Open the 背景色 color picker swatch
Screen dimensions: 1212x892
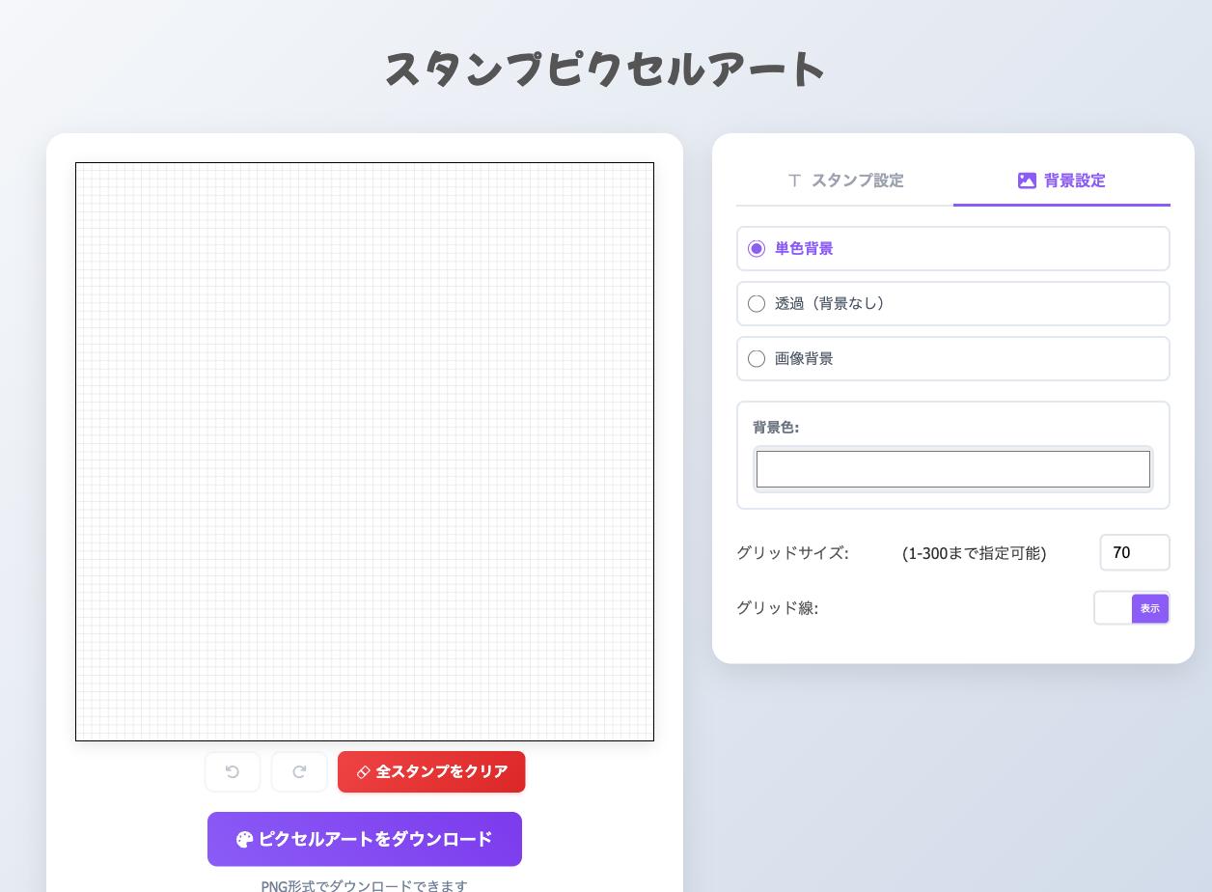[x=952, y=469]
